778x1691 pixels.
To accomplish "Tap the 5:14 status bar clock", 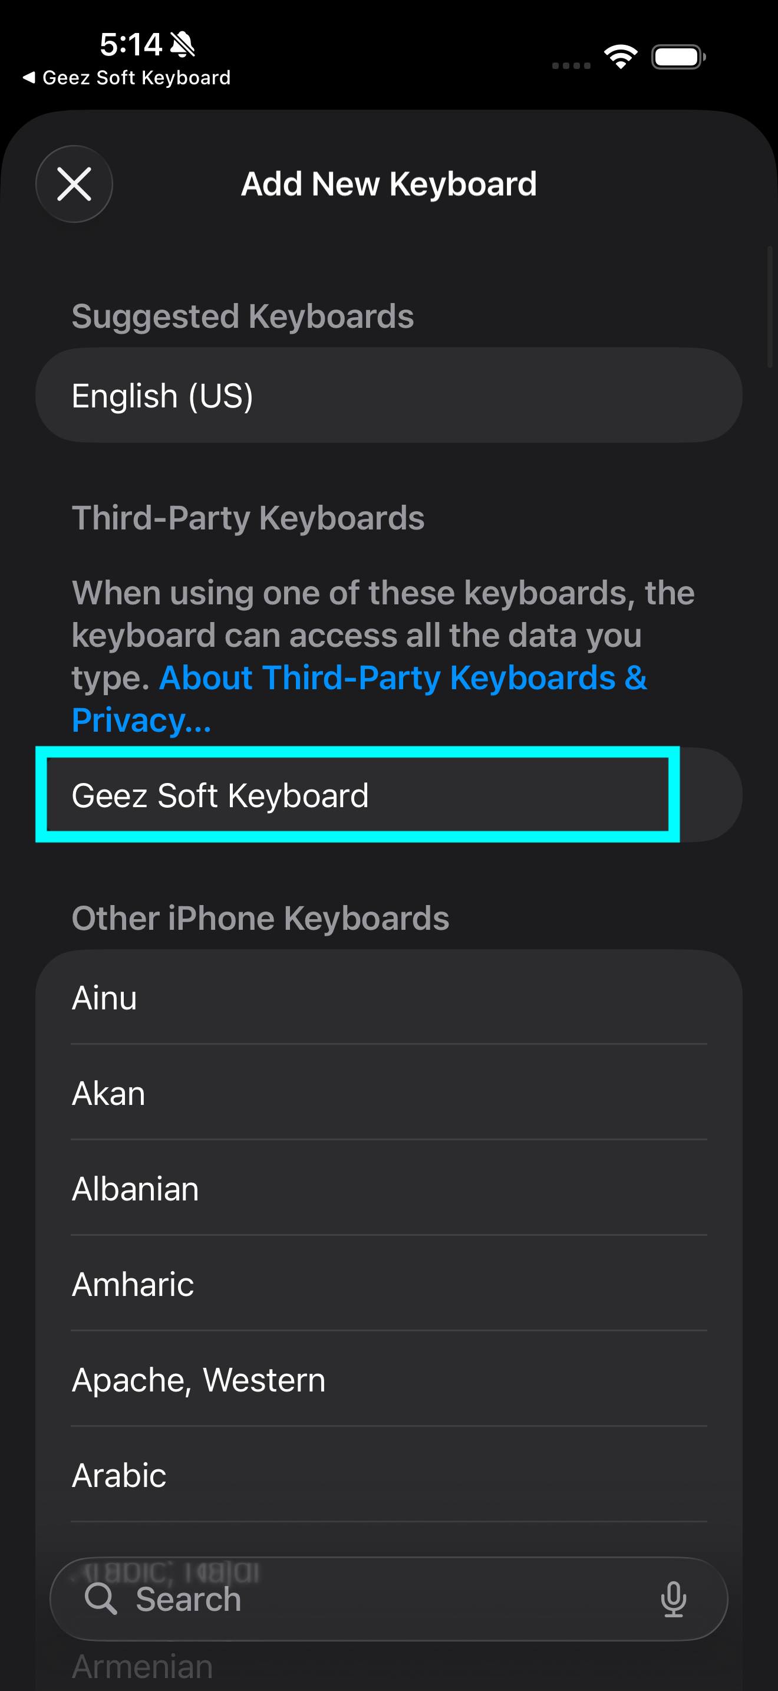I will [x=130, y=45].
